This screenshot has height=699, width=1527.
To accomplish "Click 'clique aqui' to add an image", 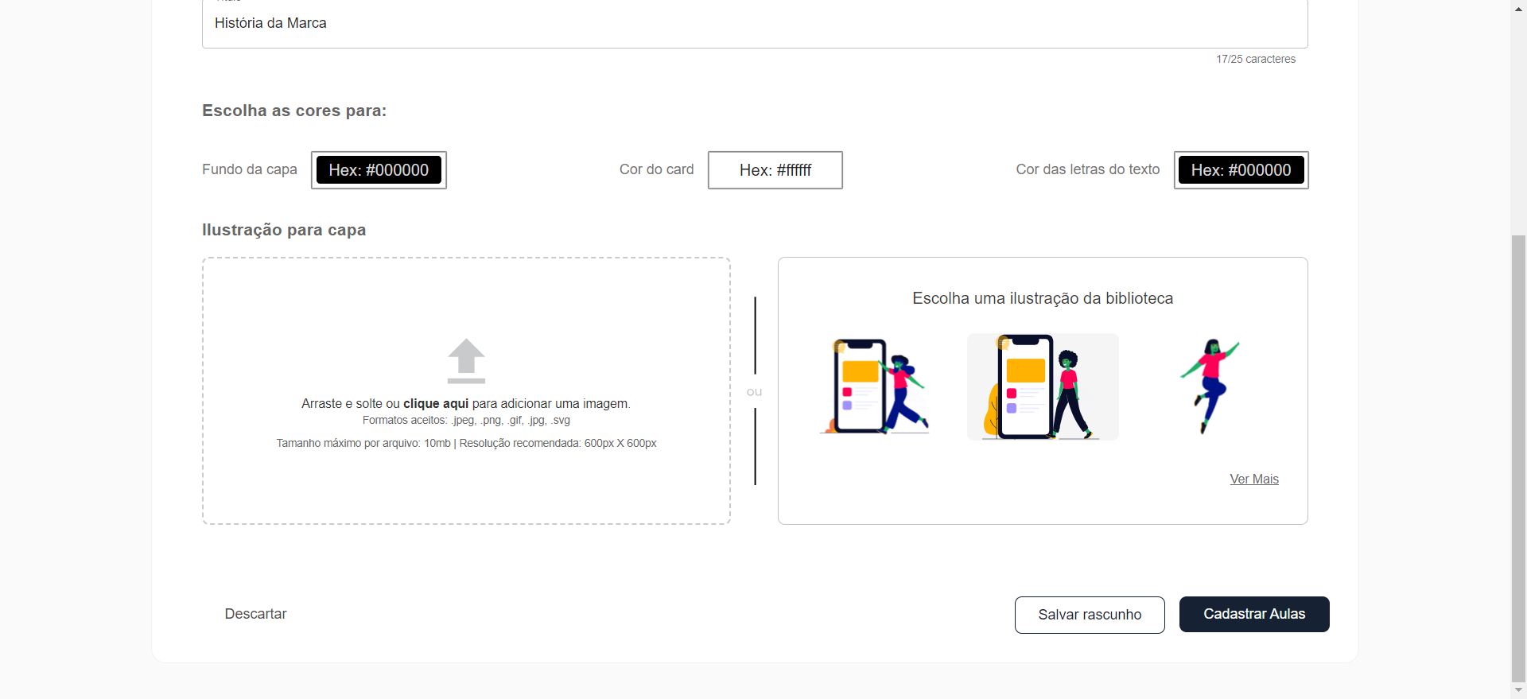I will click(x=436, y=403).
